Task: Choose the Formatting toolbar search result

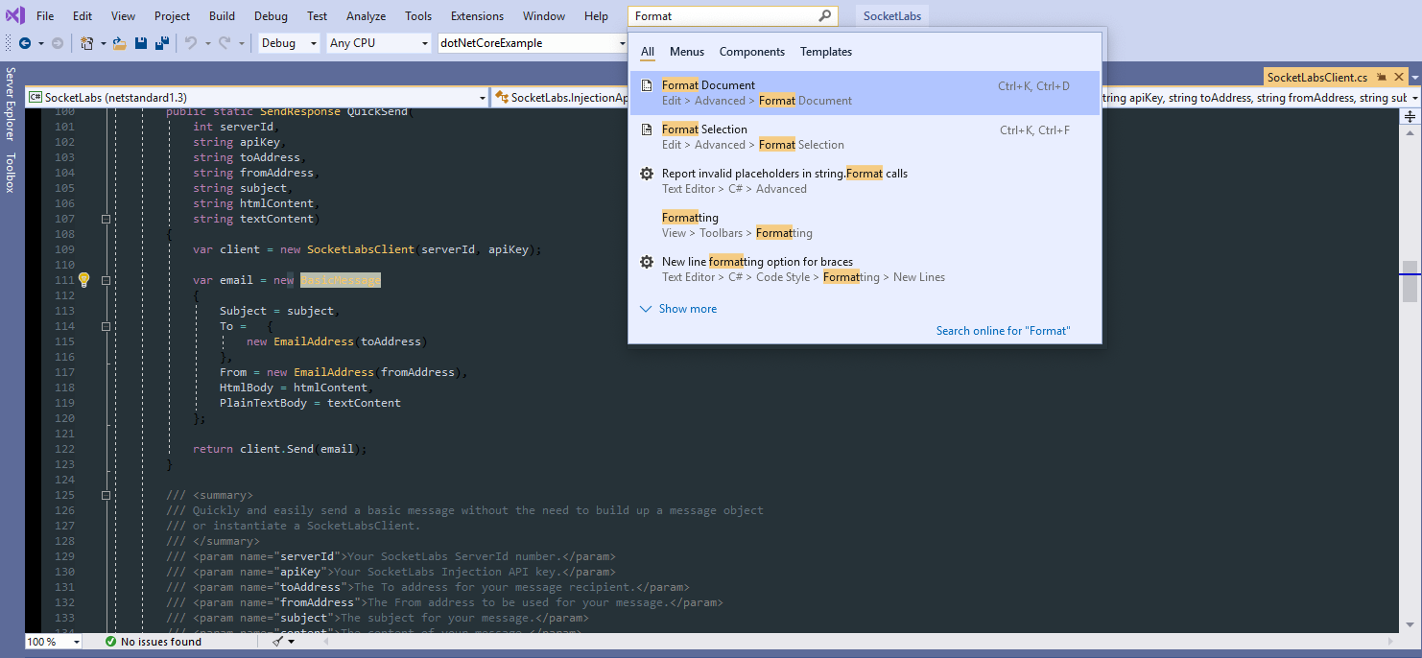Action: pos(865,225)
